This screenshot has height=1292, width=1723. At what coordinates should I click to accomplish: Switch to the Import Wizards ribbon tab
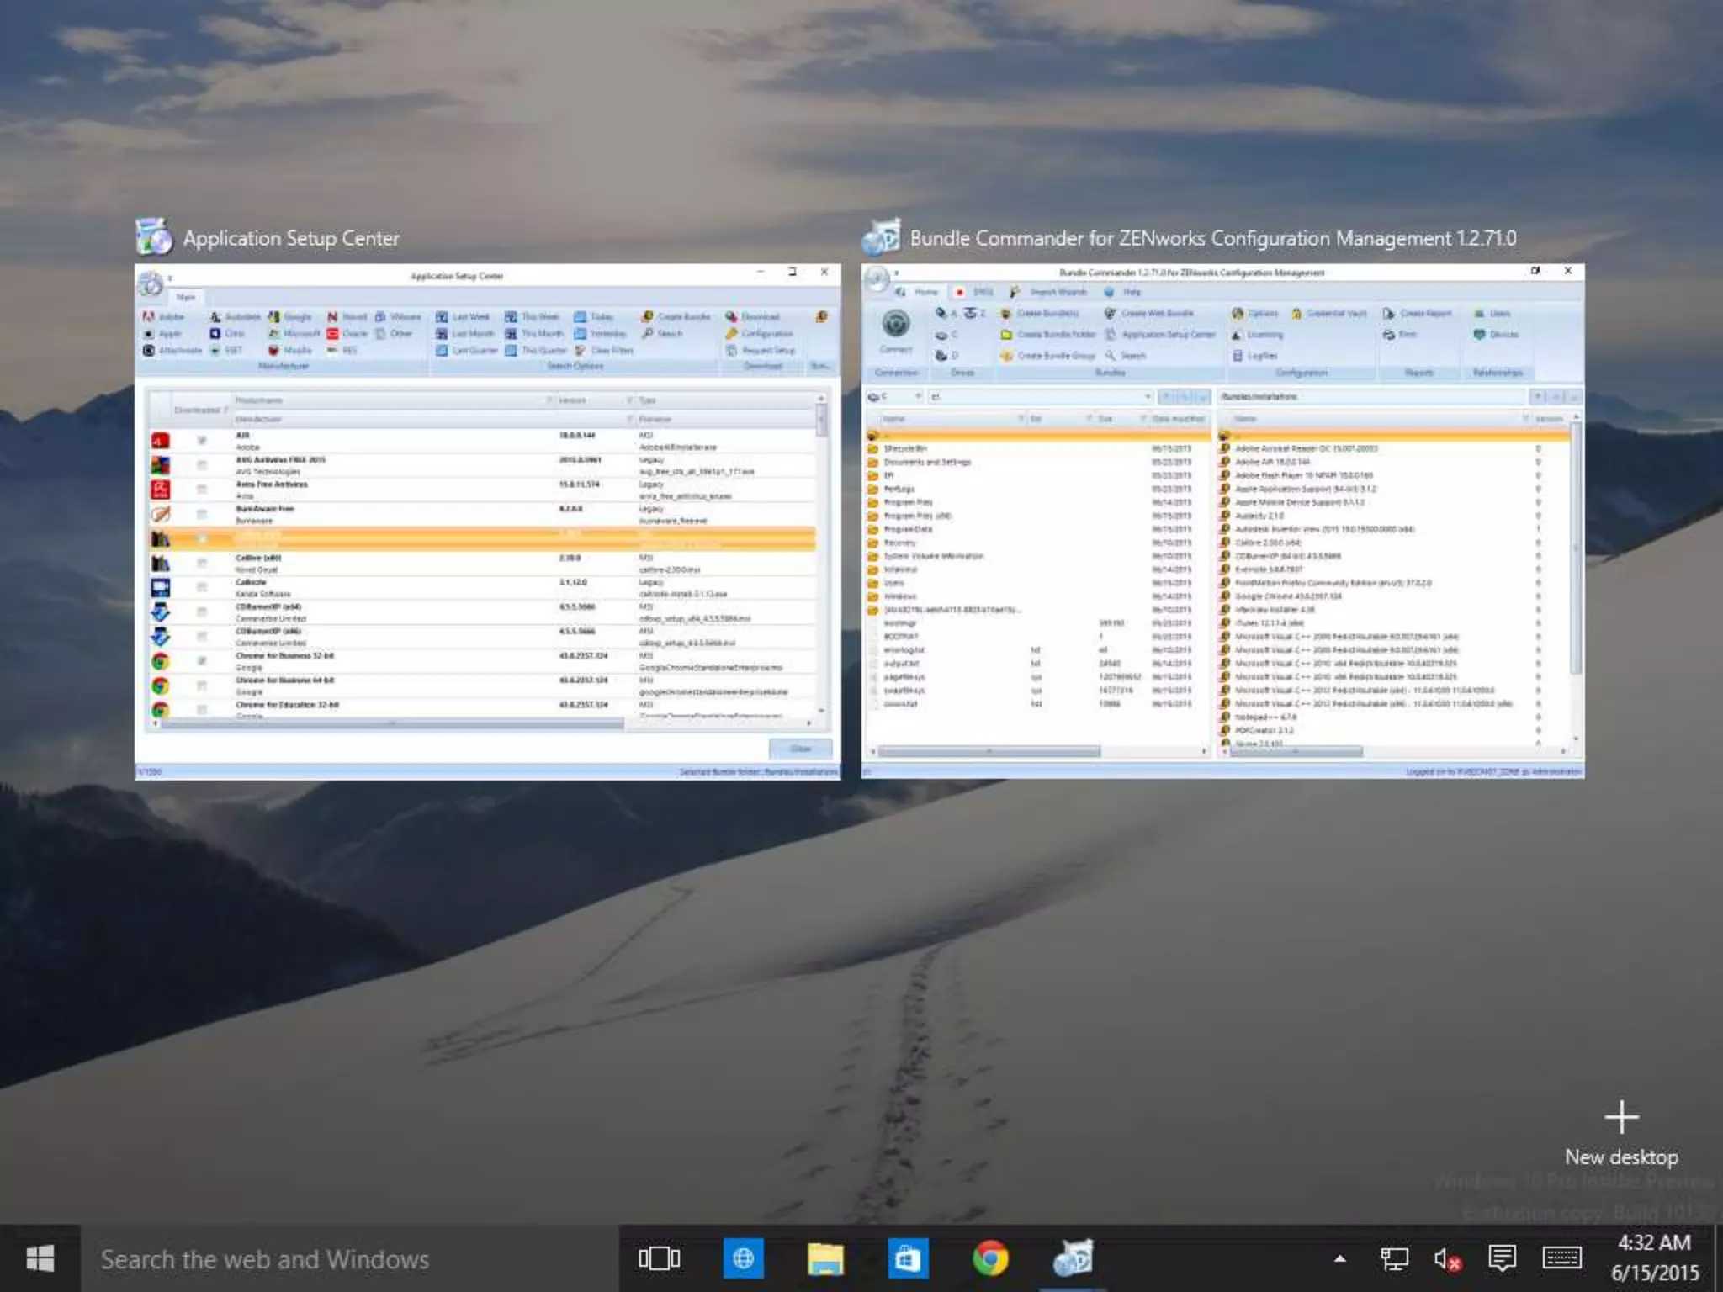[x=1058, y=292]
